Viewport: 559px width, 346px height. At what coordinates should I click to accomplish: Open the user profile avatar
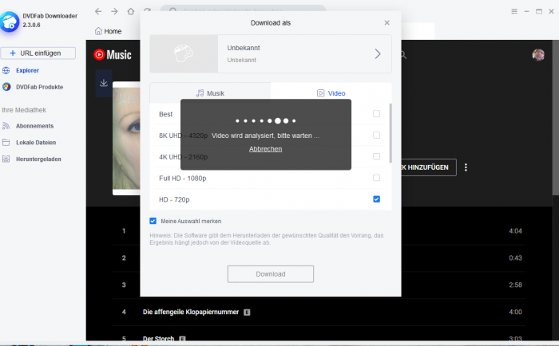(x=538, y=55)
